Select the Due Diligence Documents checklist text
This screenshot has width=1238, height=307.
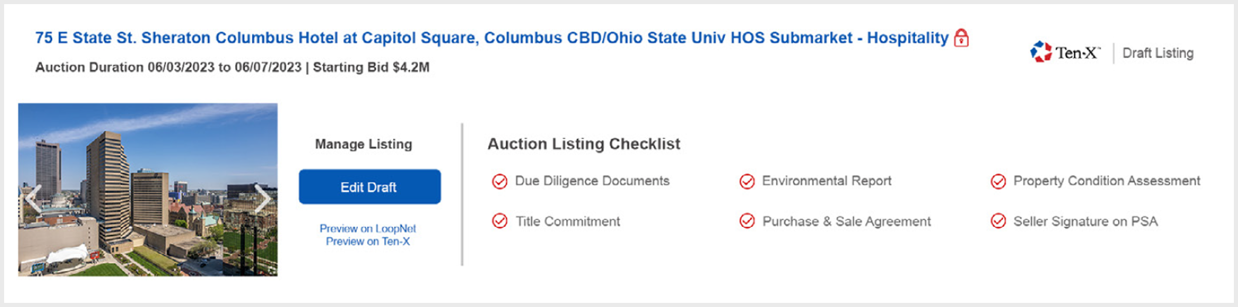[x=592, y=181]
